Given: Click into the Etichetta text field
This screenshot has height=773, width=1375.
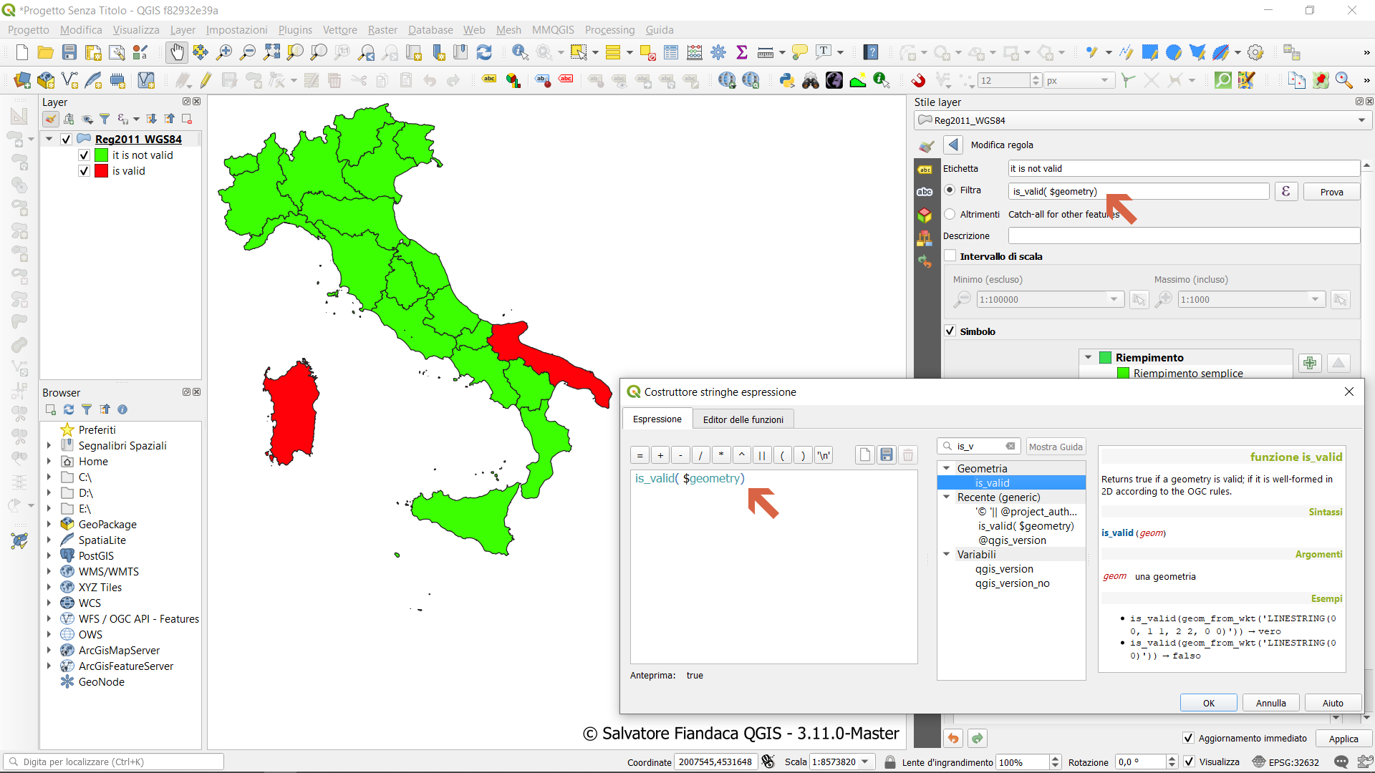Looking at the screenshot, I should [1184, 168].
